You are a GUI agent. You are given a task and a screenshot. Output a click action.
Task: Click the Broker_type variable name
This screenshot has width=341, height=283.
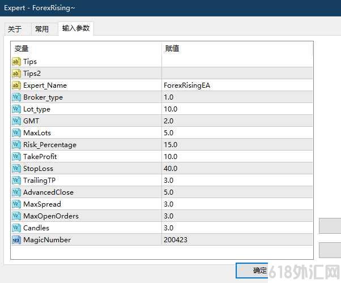coord(43,97)
